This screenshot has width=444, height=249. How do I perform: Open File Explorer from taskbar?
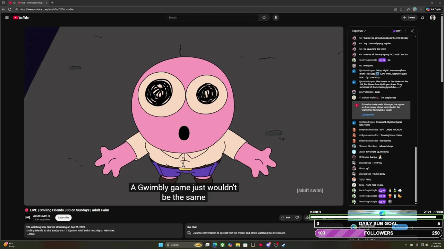[238, 245]
